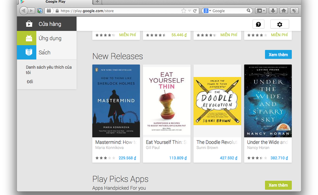Click the 56.446 ₫ price in top row
318x195 pixels.
tap(179, 35)
